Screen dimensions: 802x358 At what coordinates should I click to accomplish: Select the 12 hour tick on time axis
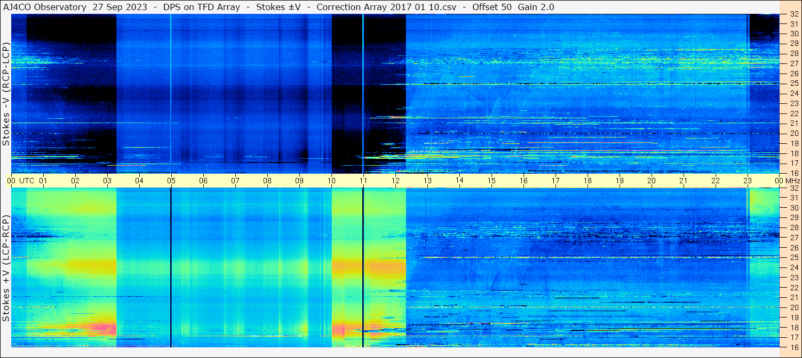[395, 181]
